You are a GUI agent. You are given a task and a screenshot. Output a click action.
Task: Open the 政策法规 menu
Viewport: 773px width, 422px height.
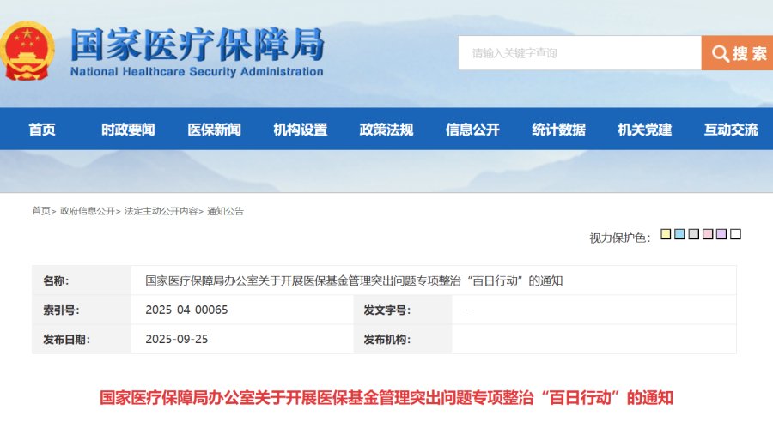click(x=386, y=130)
